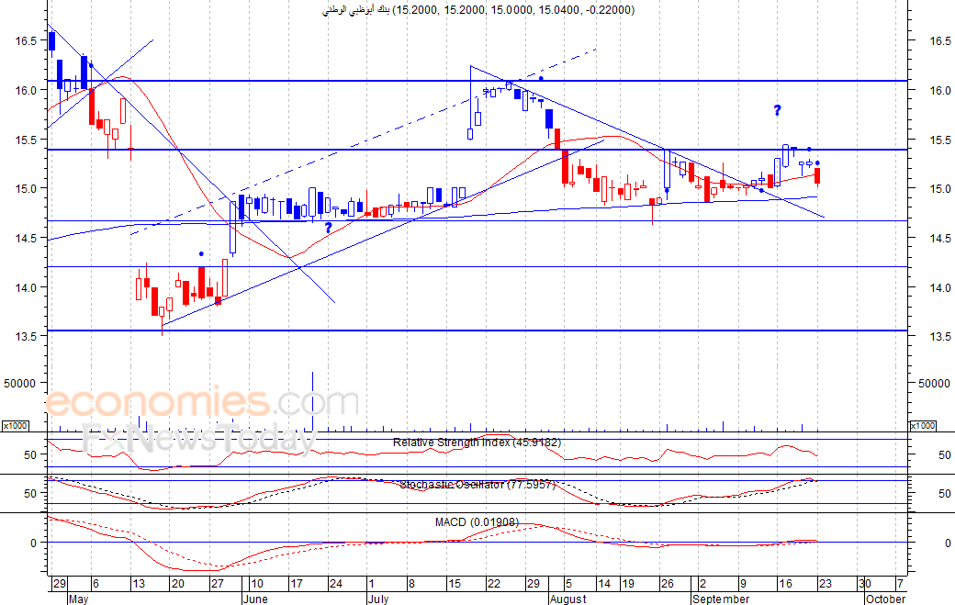The height and width of the screenshot is (605, 955).
Task: Click the 13.5 value on left price scale
Action: click(x=27, y=336)
